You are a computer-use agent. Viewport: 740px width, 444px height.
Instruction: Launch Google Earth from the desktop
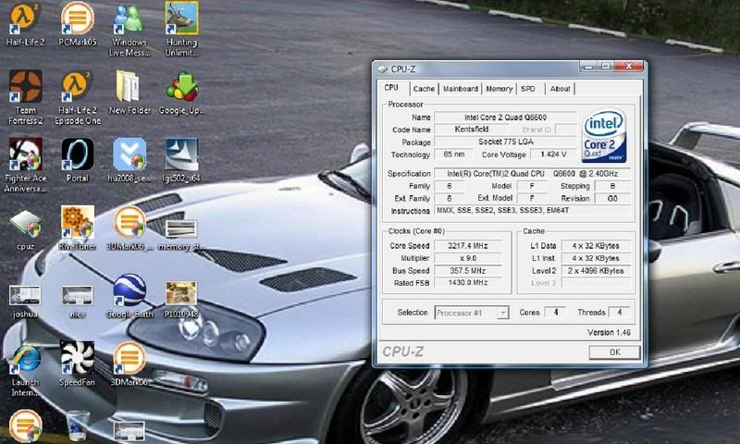coord(129,296)
